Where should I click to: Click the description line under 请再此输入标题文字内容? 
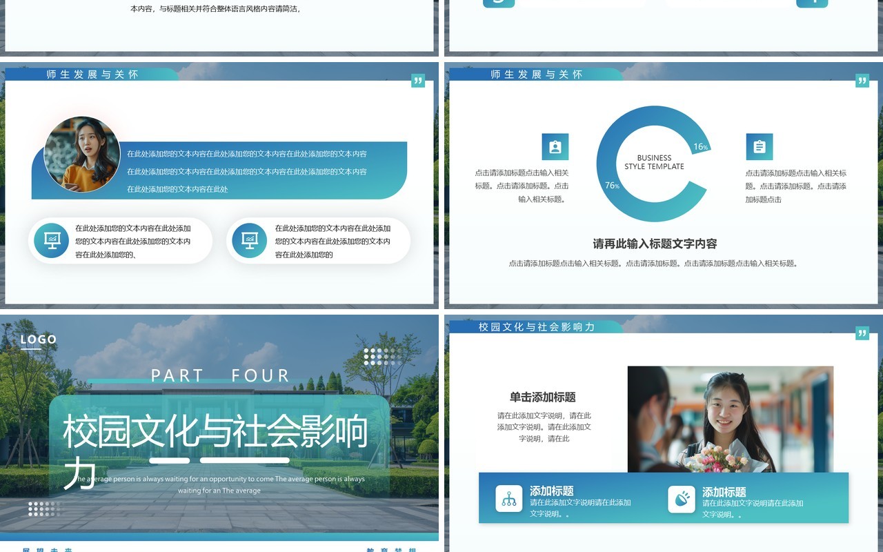(x=653, y=264)
